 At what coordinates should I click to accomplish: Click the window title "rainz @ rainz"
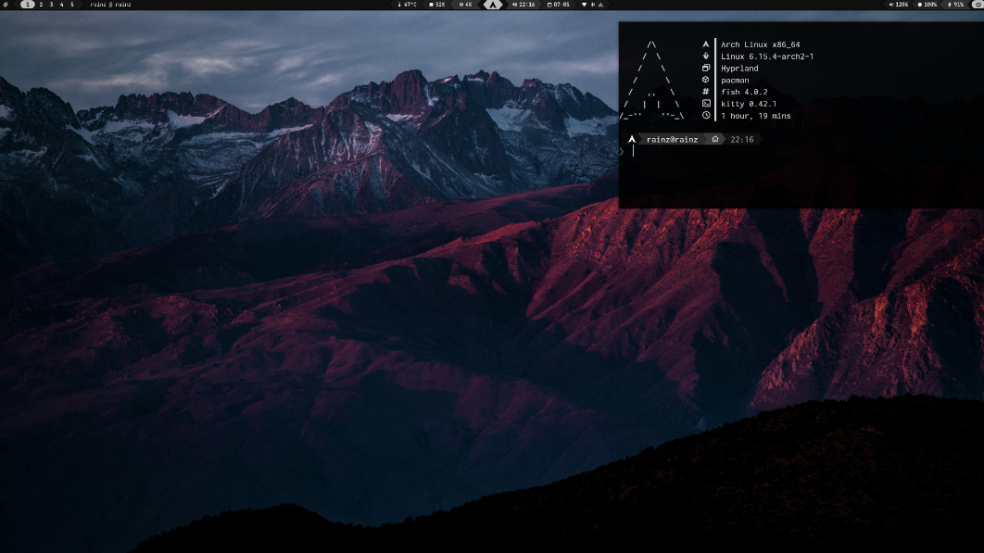tap(110, 5)
